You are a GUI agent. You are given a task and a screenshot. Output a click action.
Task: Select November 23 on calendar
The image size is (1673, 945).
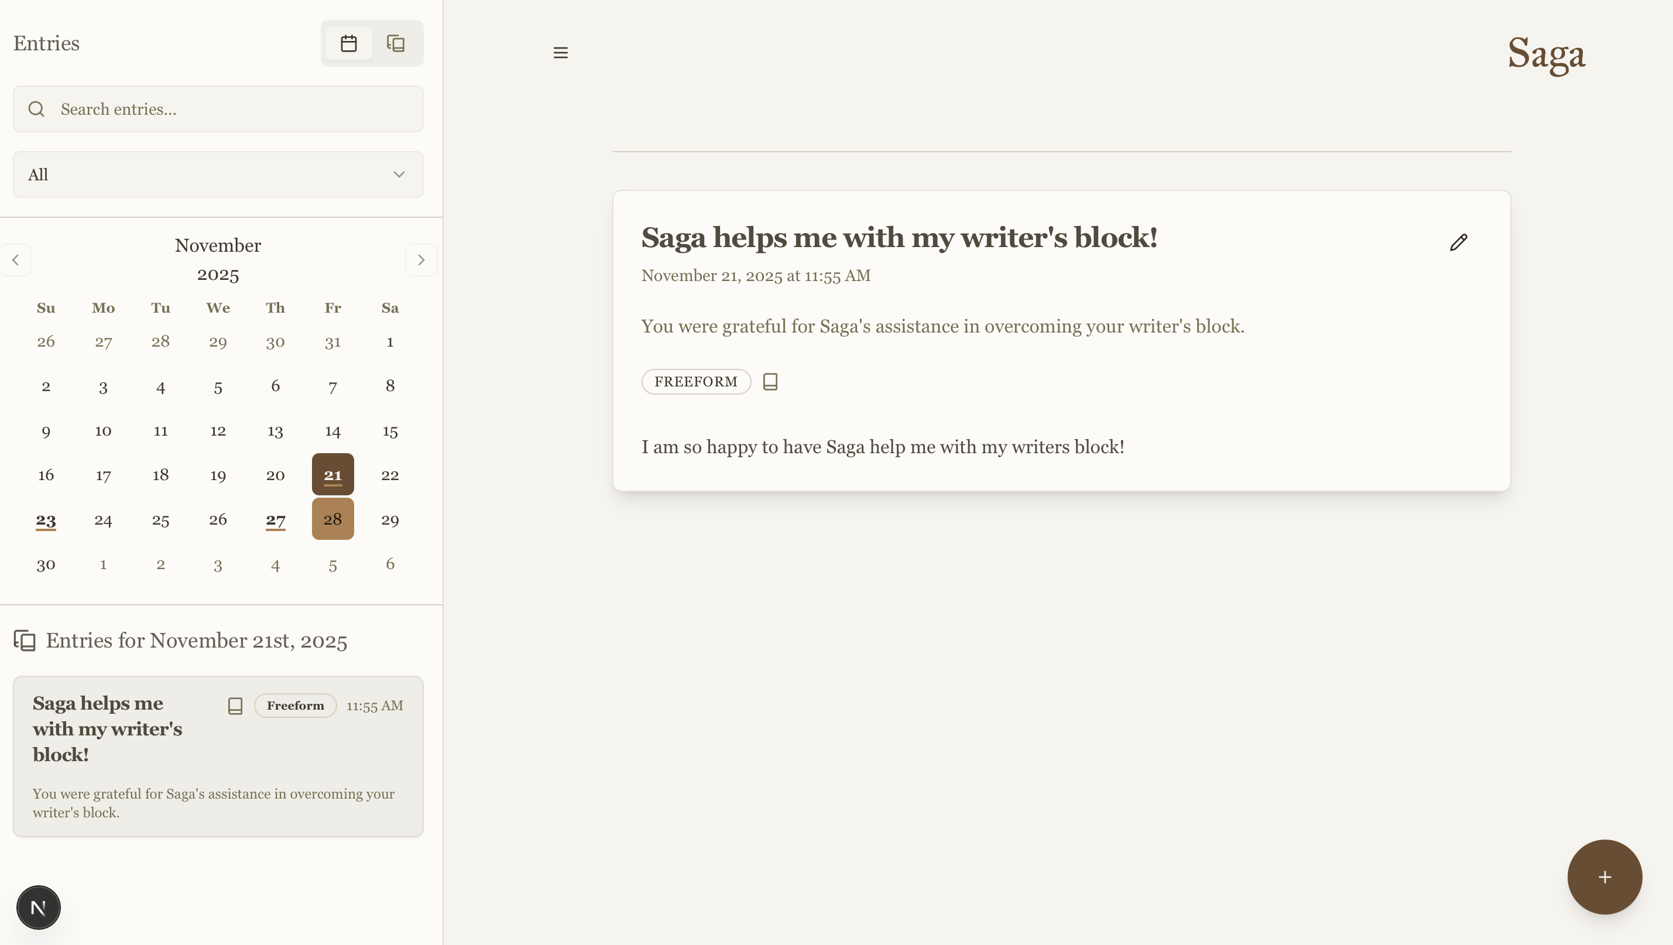tap(46, 519)
